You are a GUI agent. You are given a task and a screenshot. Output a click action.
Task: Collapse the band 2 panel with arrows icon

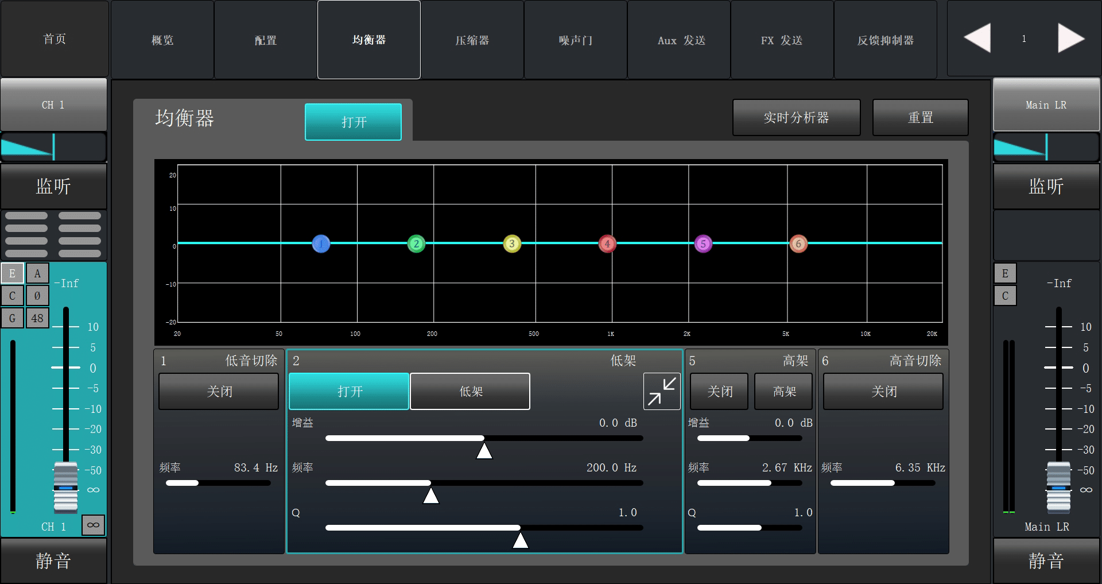click(661, 391)
